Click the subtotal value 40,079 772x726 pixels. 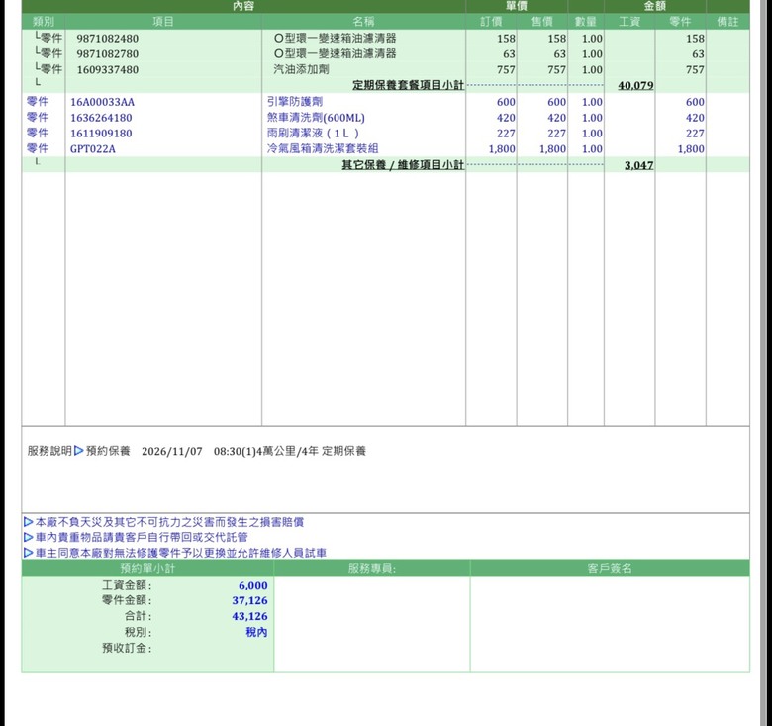click(x=635, y=86)
